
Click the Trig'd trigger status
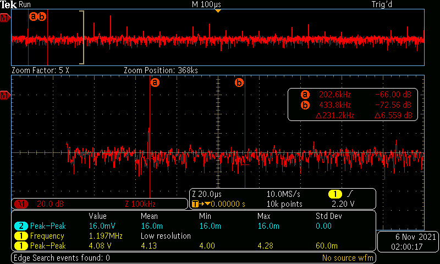pyautogui.click(x=382, y=4)
